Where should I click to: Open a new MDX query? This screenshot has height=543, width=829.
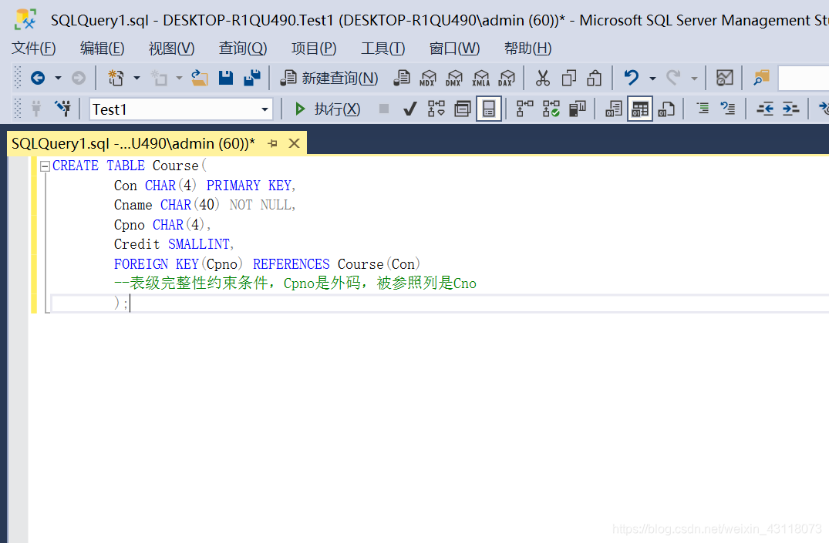[428, 78]
